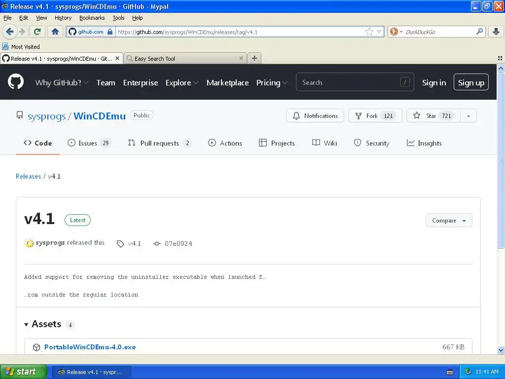505x379 pixels.
Task: Click the Most Visited bookmarks icon
Action: pos(5,46)
